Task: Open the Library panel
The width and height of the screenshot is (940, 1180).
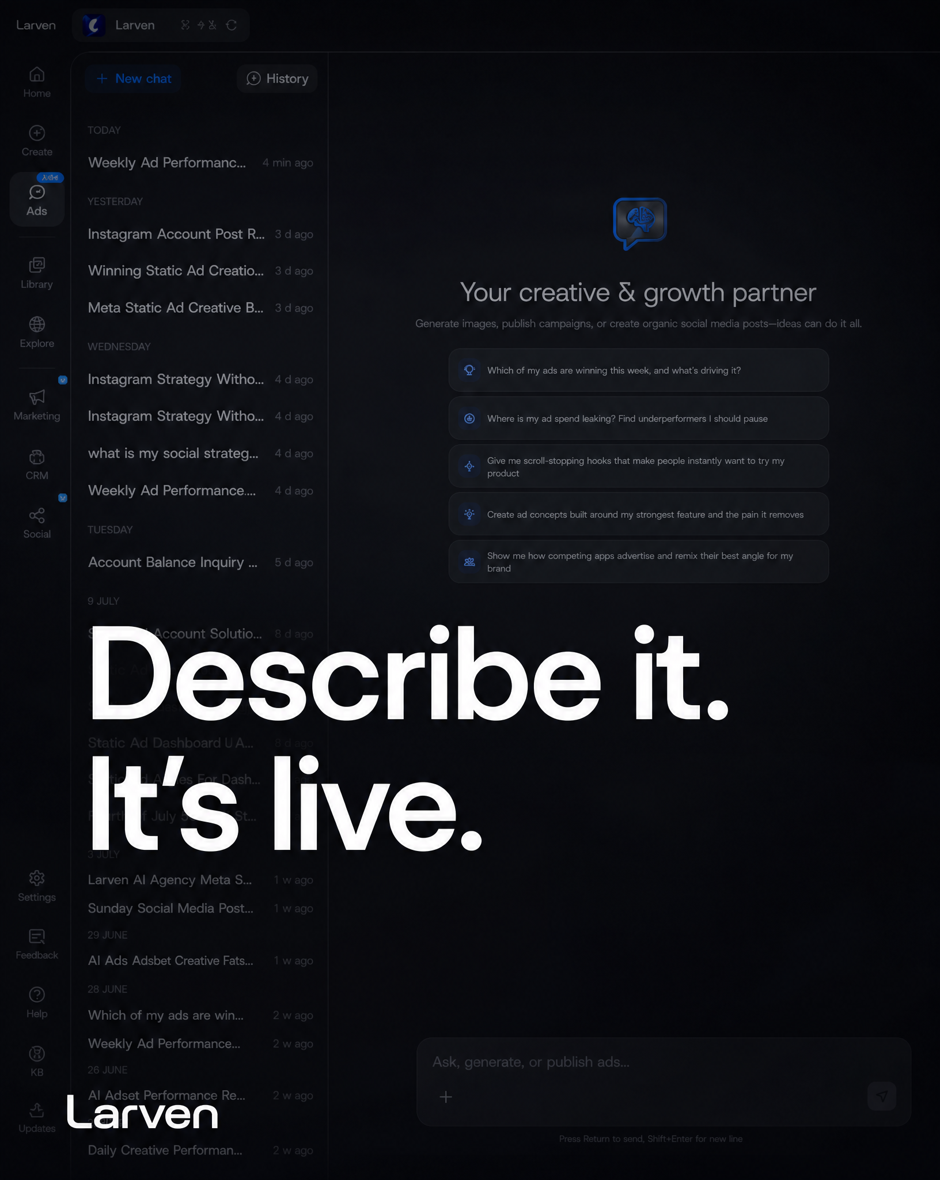Action: pyautogui.click(x=37, y=273)
